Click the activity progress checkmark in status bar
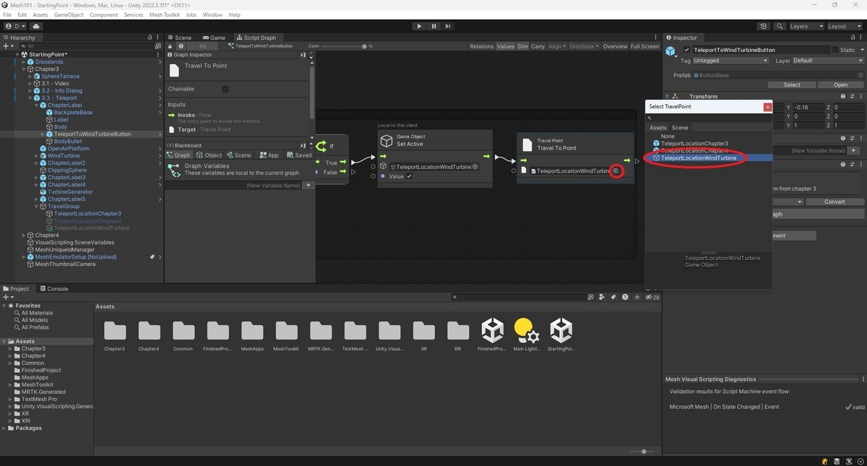 pos(859,461)
